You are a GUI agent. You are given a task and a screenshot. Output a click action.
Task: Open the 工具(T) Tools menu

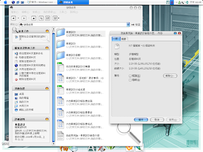point(63,12)
